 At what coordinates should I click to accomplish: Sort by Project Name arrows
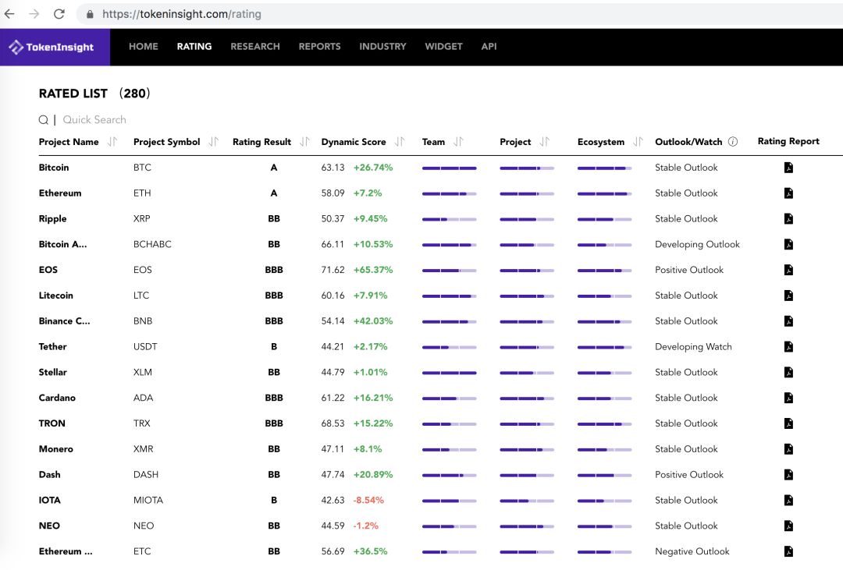tap(112, 142)
